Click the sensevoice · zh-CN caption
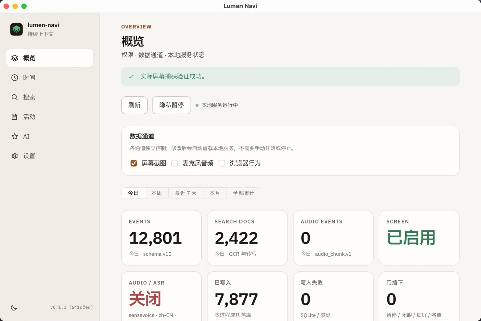Viewport: 481px width, 321px height. coord(152,315)
